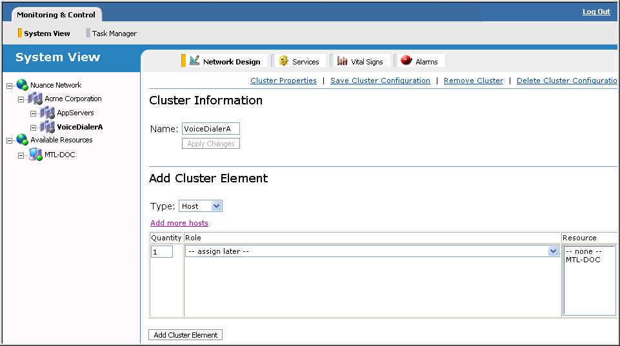Click the Services gear icon
Image resolution: width=620 pixels, height=346 pixels.
click(x=284, y=61)
